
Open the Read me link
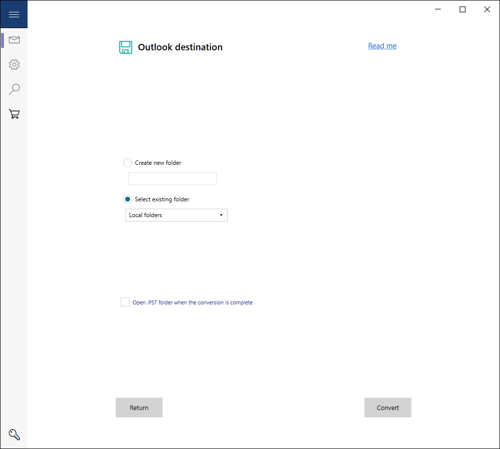click(x=382, y=46)
